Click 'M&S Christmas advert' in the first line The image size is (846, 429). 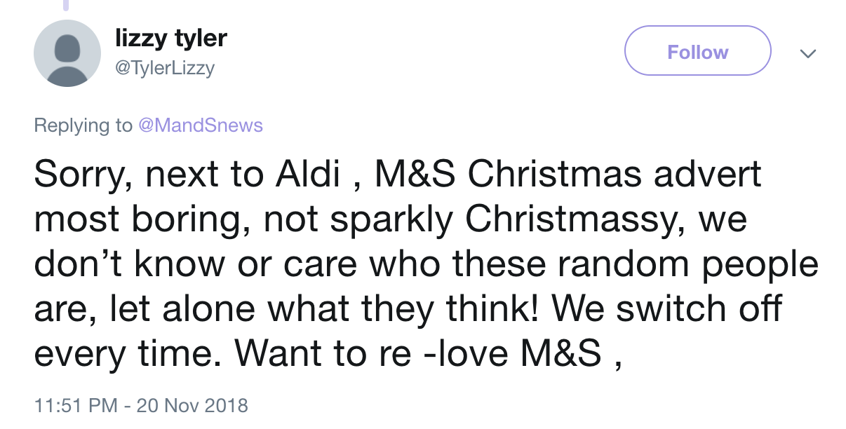[x=568, y=175]
